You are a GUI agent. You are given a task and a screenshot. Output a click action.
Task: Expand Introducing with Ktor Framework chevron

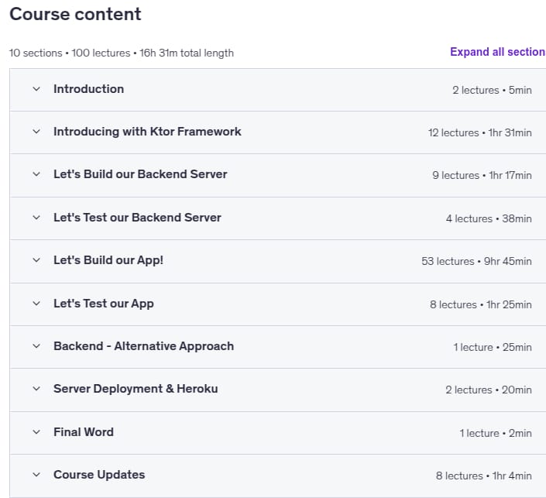36,132
